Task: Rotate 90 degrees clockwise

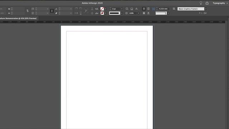Action: coord(76,9)
